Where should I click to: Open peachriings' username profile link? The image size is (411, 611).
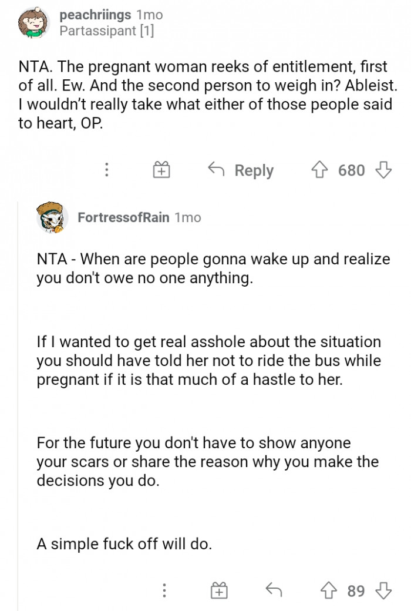(95, 16)
